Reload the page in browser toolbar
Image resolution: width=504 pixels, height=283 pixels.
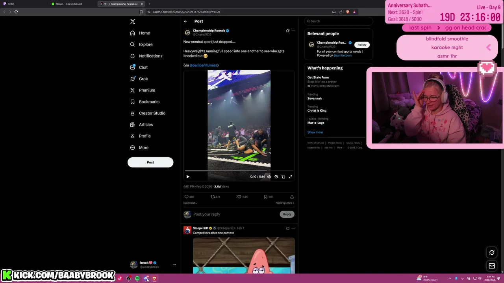16,12
